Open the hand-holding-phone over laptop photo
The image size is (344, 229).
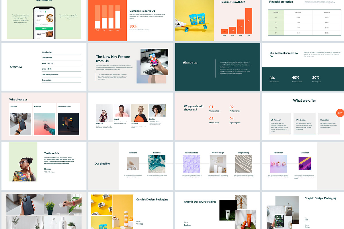tap(154, 62)
